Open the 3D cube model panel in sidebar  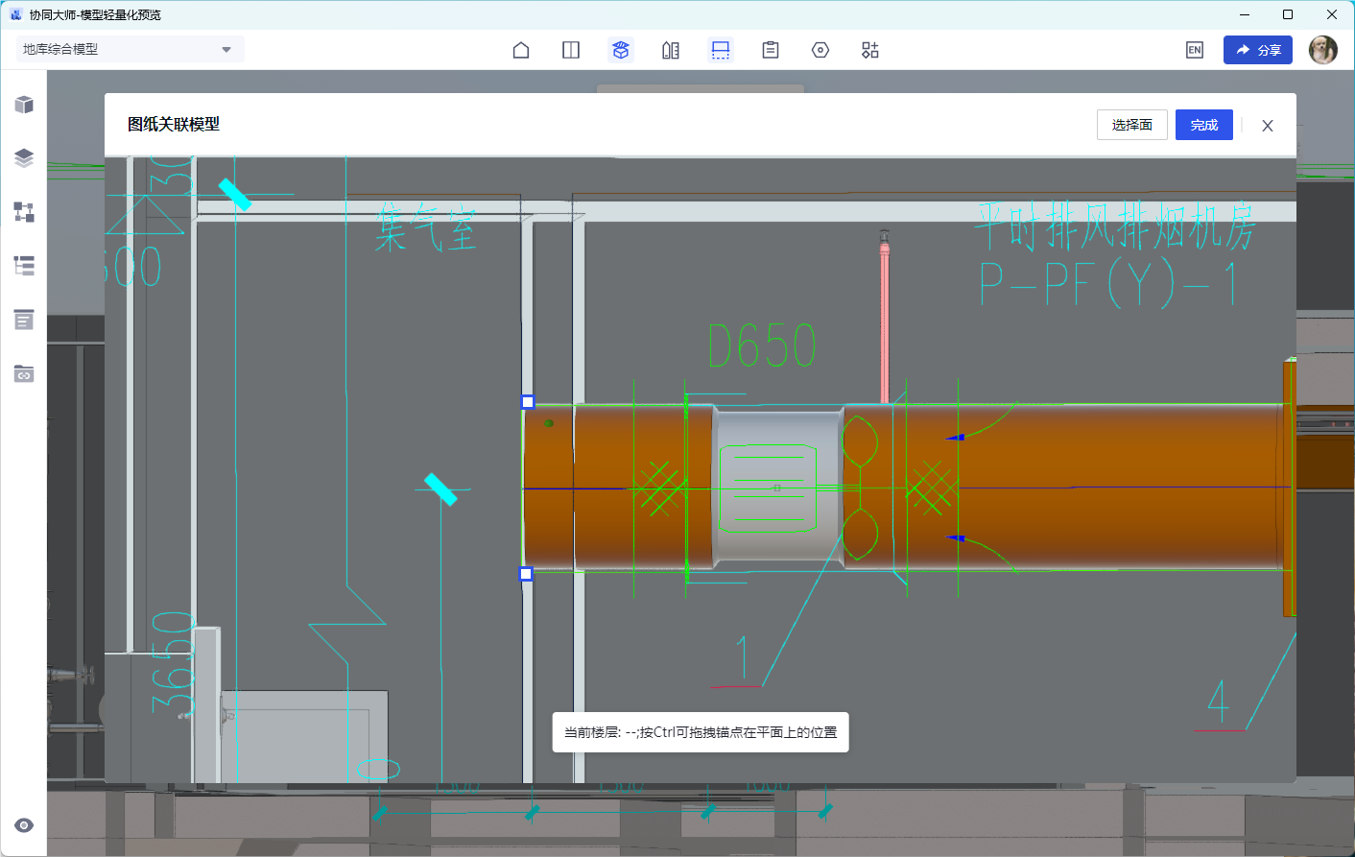click(x=24, y=105)
